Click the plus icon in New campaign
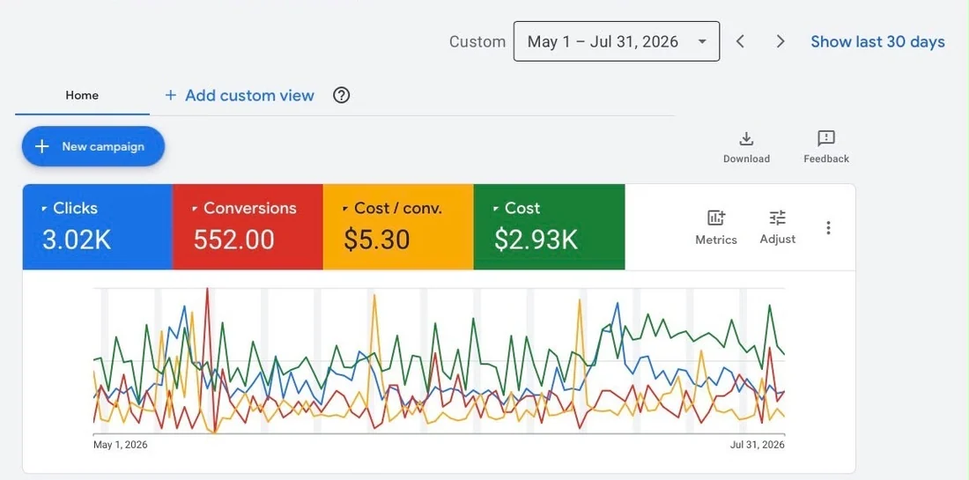The width and height of the screenshot is (969, 480). point(41,146)
